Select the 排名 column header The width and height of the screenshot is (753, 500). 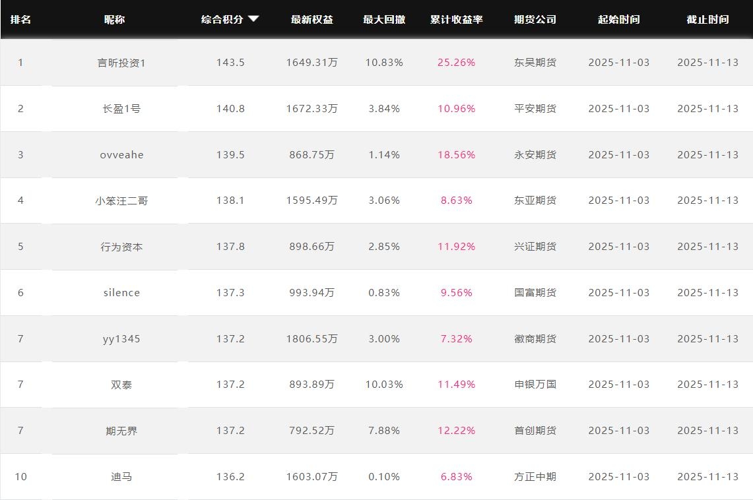[x=20, y=20]
